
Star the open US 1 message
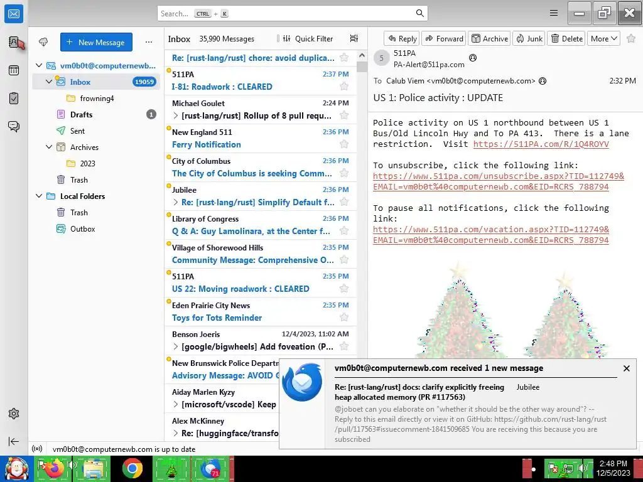(x=631, y=38)
